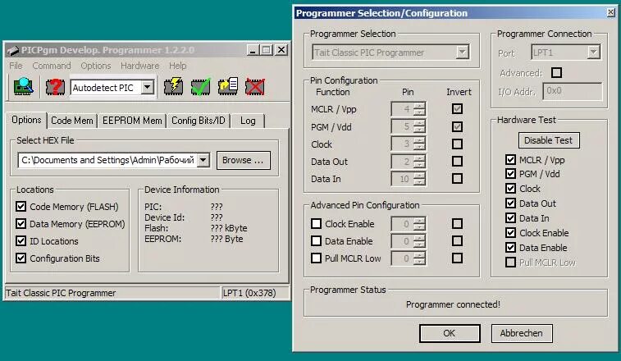
Task: Toggle Invert checkbox for Data Out pin
Action: 457,162
